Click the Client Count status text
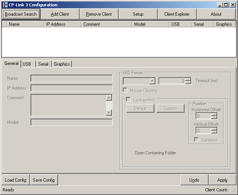238x195 pixels. point(216,190)
